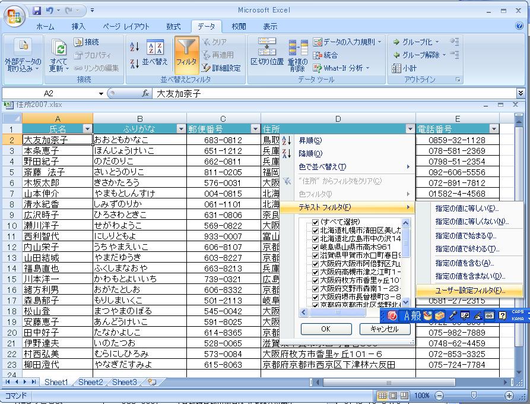Open Quick Access Toolbar customize dropdown
530x404 pixels.
[92, 11]
